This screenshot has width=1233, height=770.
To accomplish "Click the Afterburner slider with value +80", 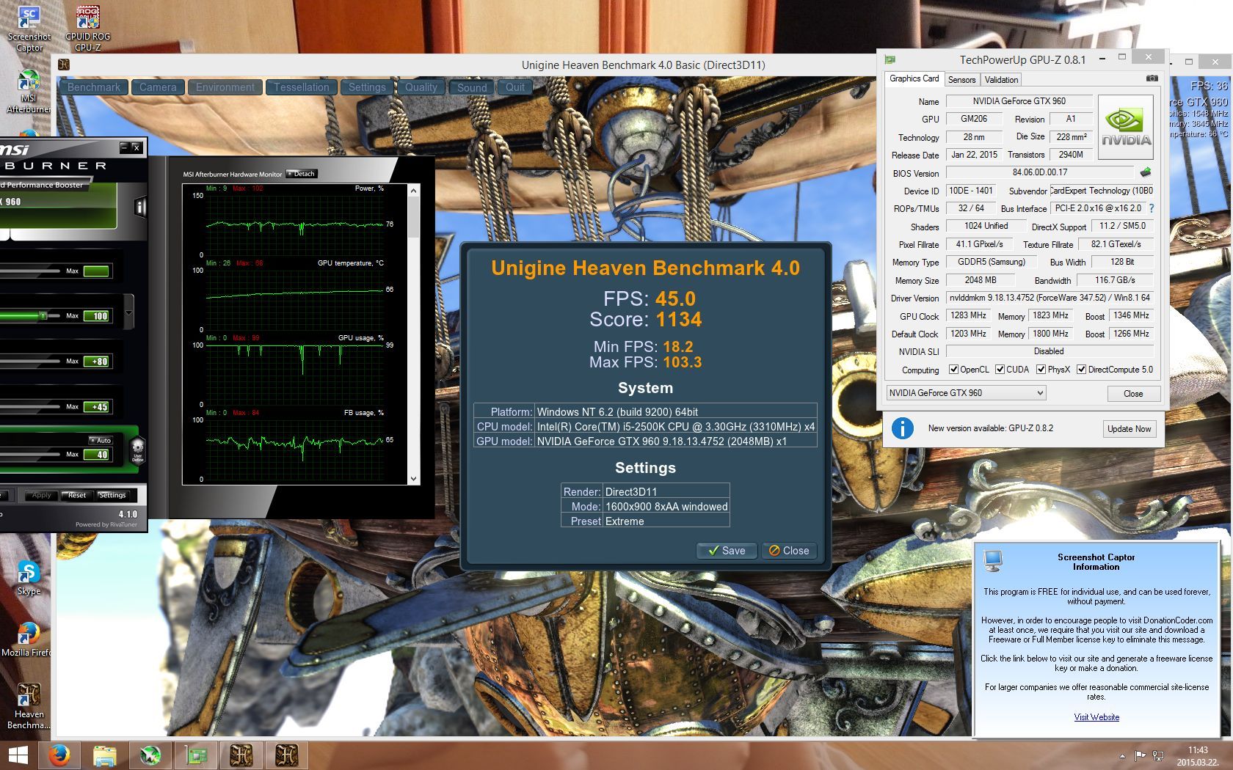I will (29, 361).
